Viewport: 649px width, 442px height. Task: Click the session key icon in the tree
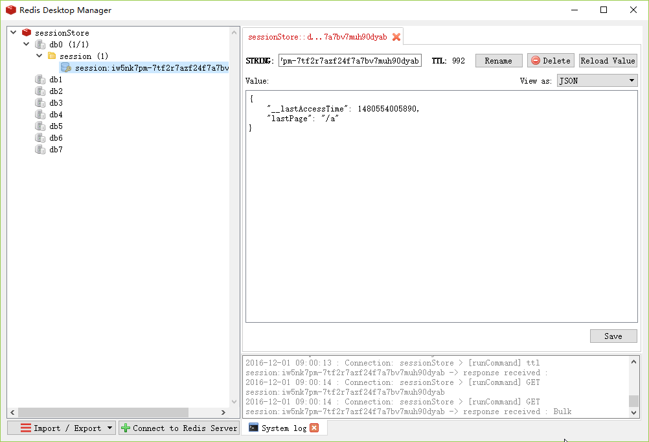click(66, 67)
